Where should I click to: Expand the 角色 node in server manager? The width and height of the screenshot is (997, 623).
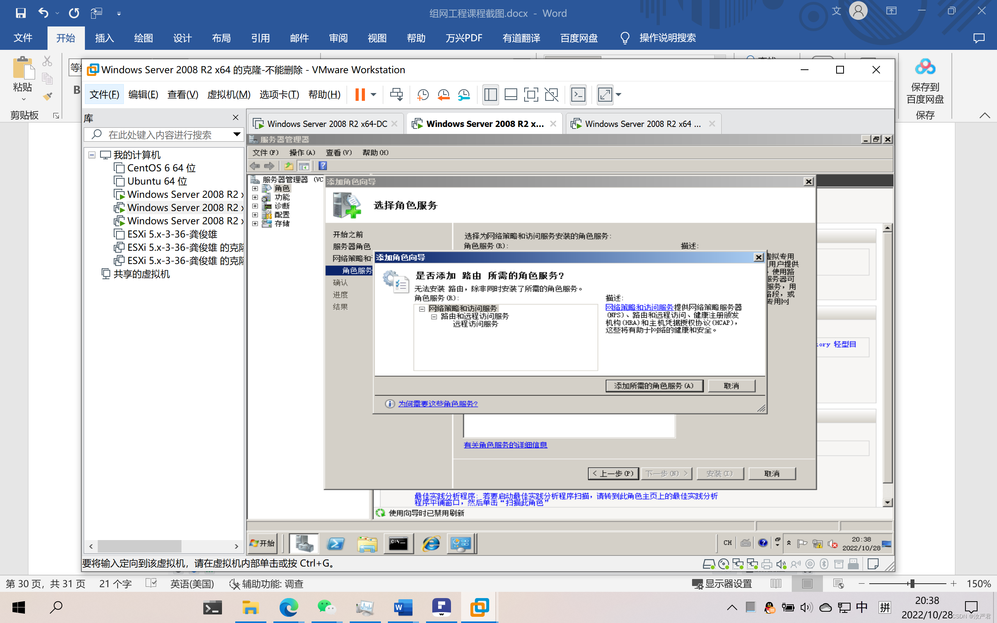click(255, 189)
